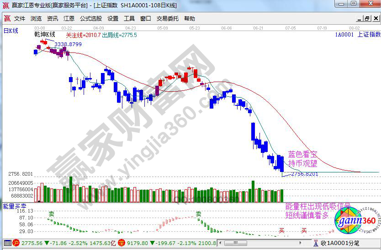Click the 1A0001 stock code label
The height and width of the screenshot is (250, 381).
[344, 35]
